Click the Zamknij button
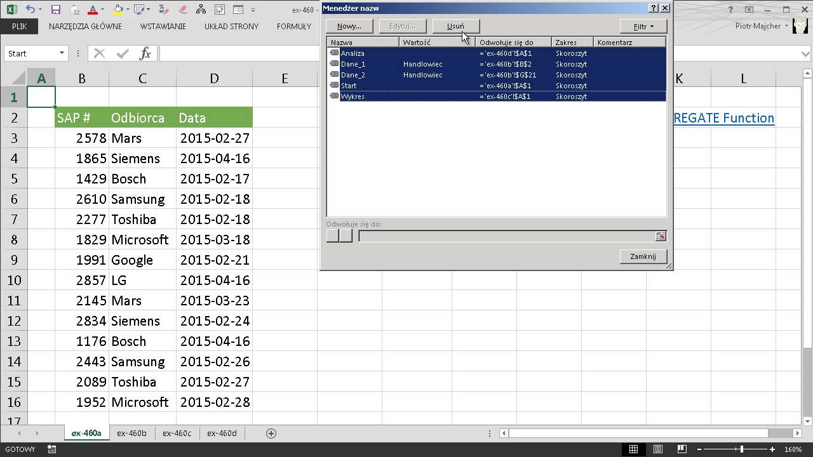The image size is (813, 457). pos(643,256)
